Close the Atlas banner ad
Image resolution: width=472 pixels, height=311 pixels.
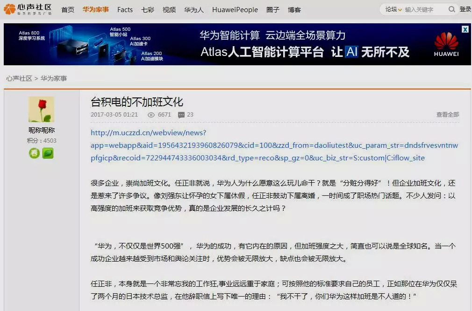coord(465,29)
